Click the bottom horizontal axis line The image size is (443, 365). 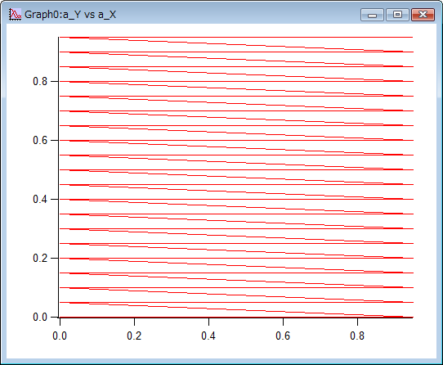pos(235,318)
